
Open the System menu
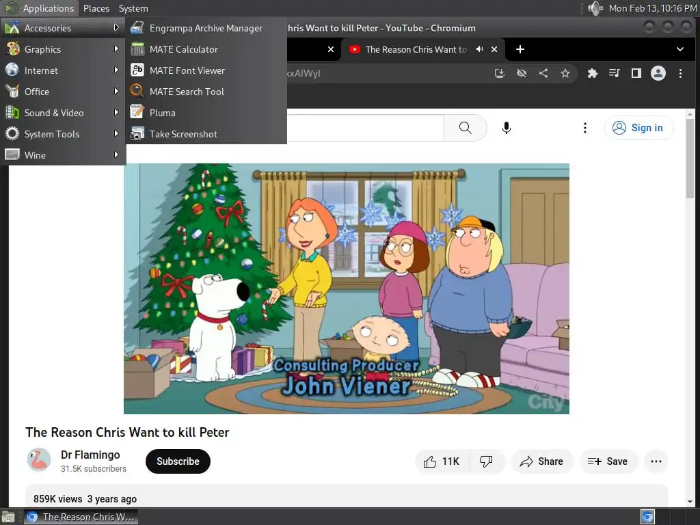coord(133,8)
